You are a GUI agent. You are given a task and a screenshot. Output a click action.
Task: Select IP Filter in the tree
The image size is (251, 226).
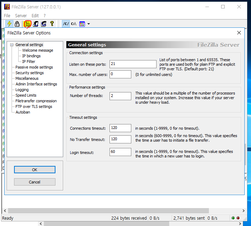point(29,62)
